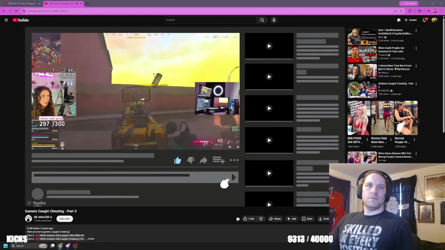Click the Ask button below the video
The width and height of the screenshot is (445, 250).
(292, 219)
